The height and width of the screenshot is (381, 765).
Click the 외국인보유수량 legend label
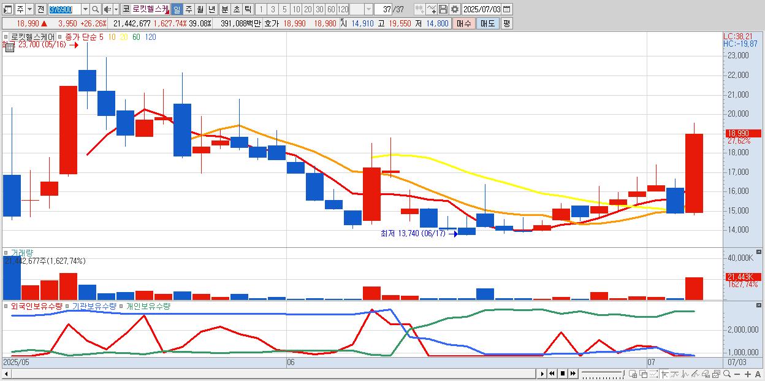coord(37,306)
